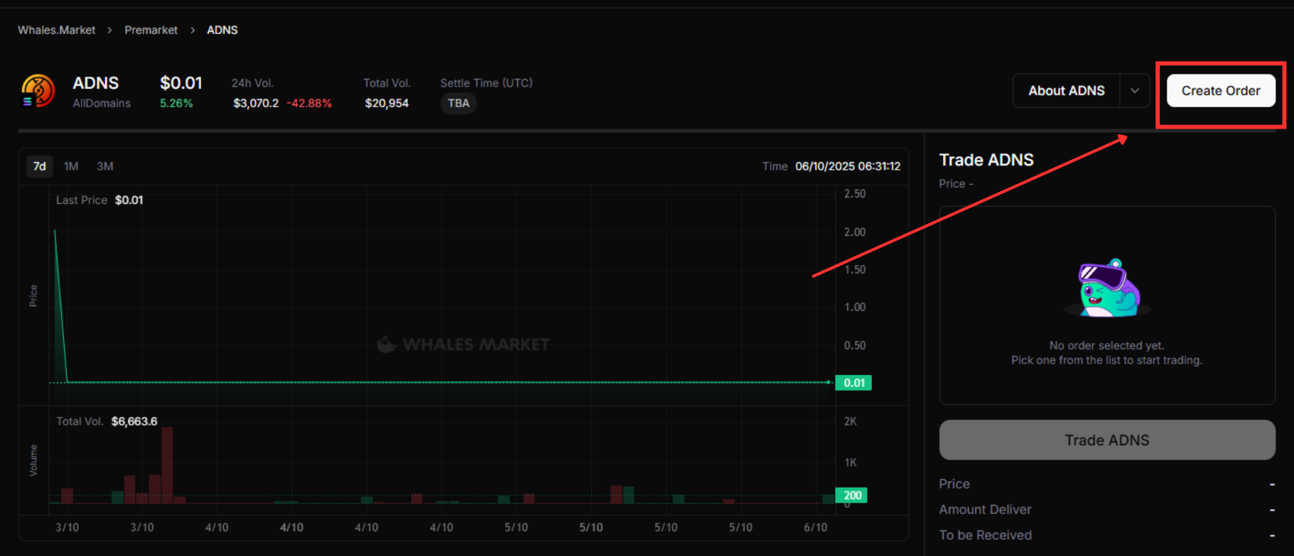The width and height of the screenshot is (1294, 556).
Task: Click the first breadcrumb separator chevron
Action: (109, 31)
